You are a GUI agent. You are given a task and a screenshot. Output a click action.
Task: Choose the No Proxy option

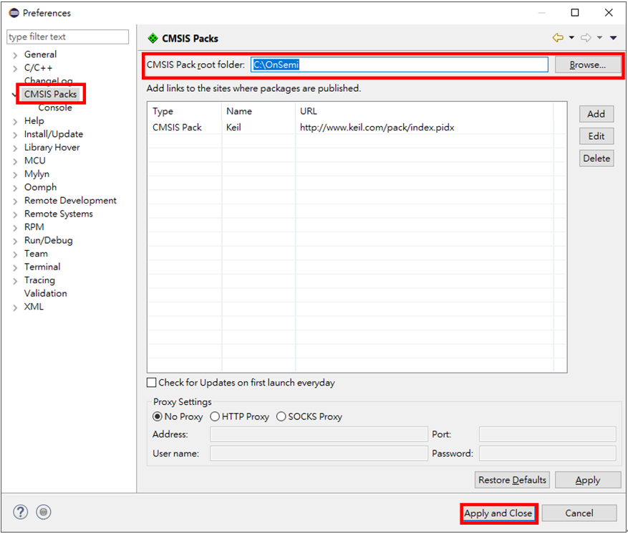coord(158,416)
